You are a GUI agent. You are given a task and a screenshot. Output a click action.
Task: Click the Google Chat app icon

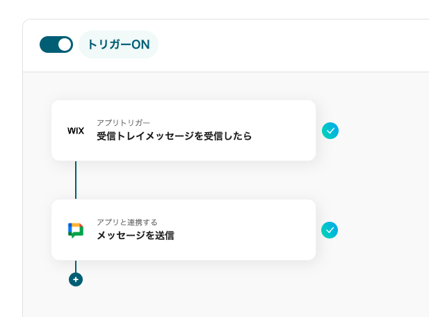point(75,230)
